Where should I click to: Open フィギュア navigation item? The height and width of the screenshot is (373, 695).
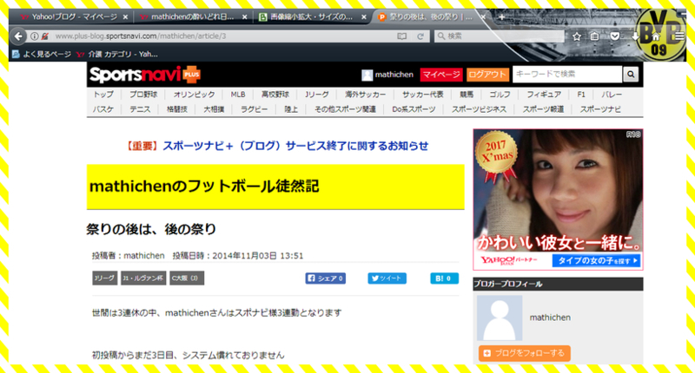pos(544,95)
